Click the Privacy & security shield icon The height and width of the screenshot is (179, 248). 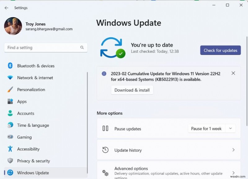[x=10, y=160]
